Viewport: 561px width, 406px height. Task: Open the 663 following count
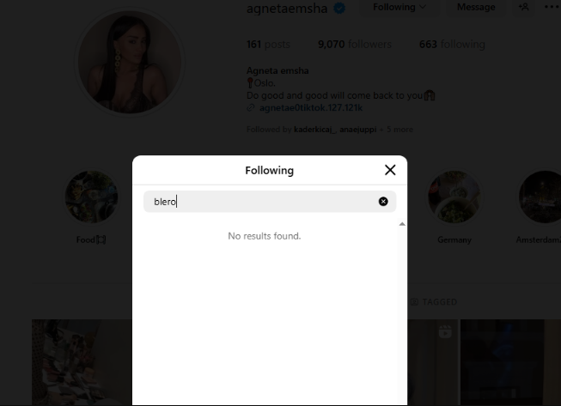pos(452,45)
